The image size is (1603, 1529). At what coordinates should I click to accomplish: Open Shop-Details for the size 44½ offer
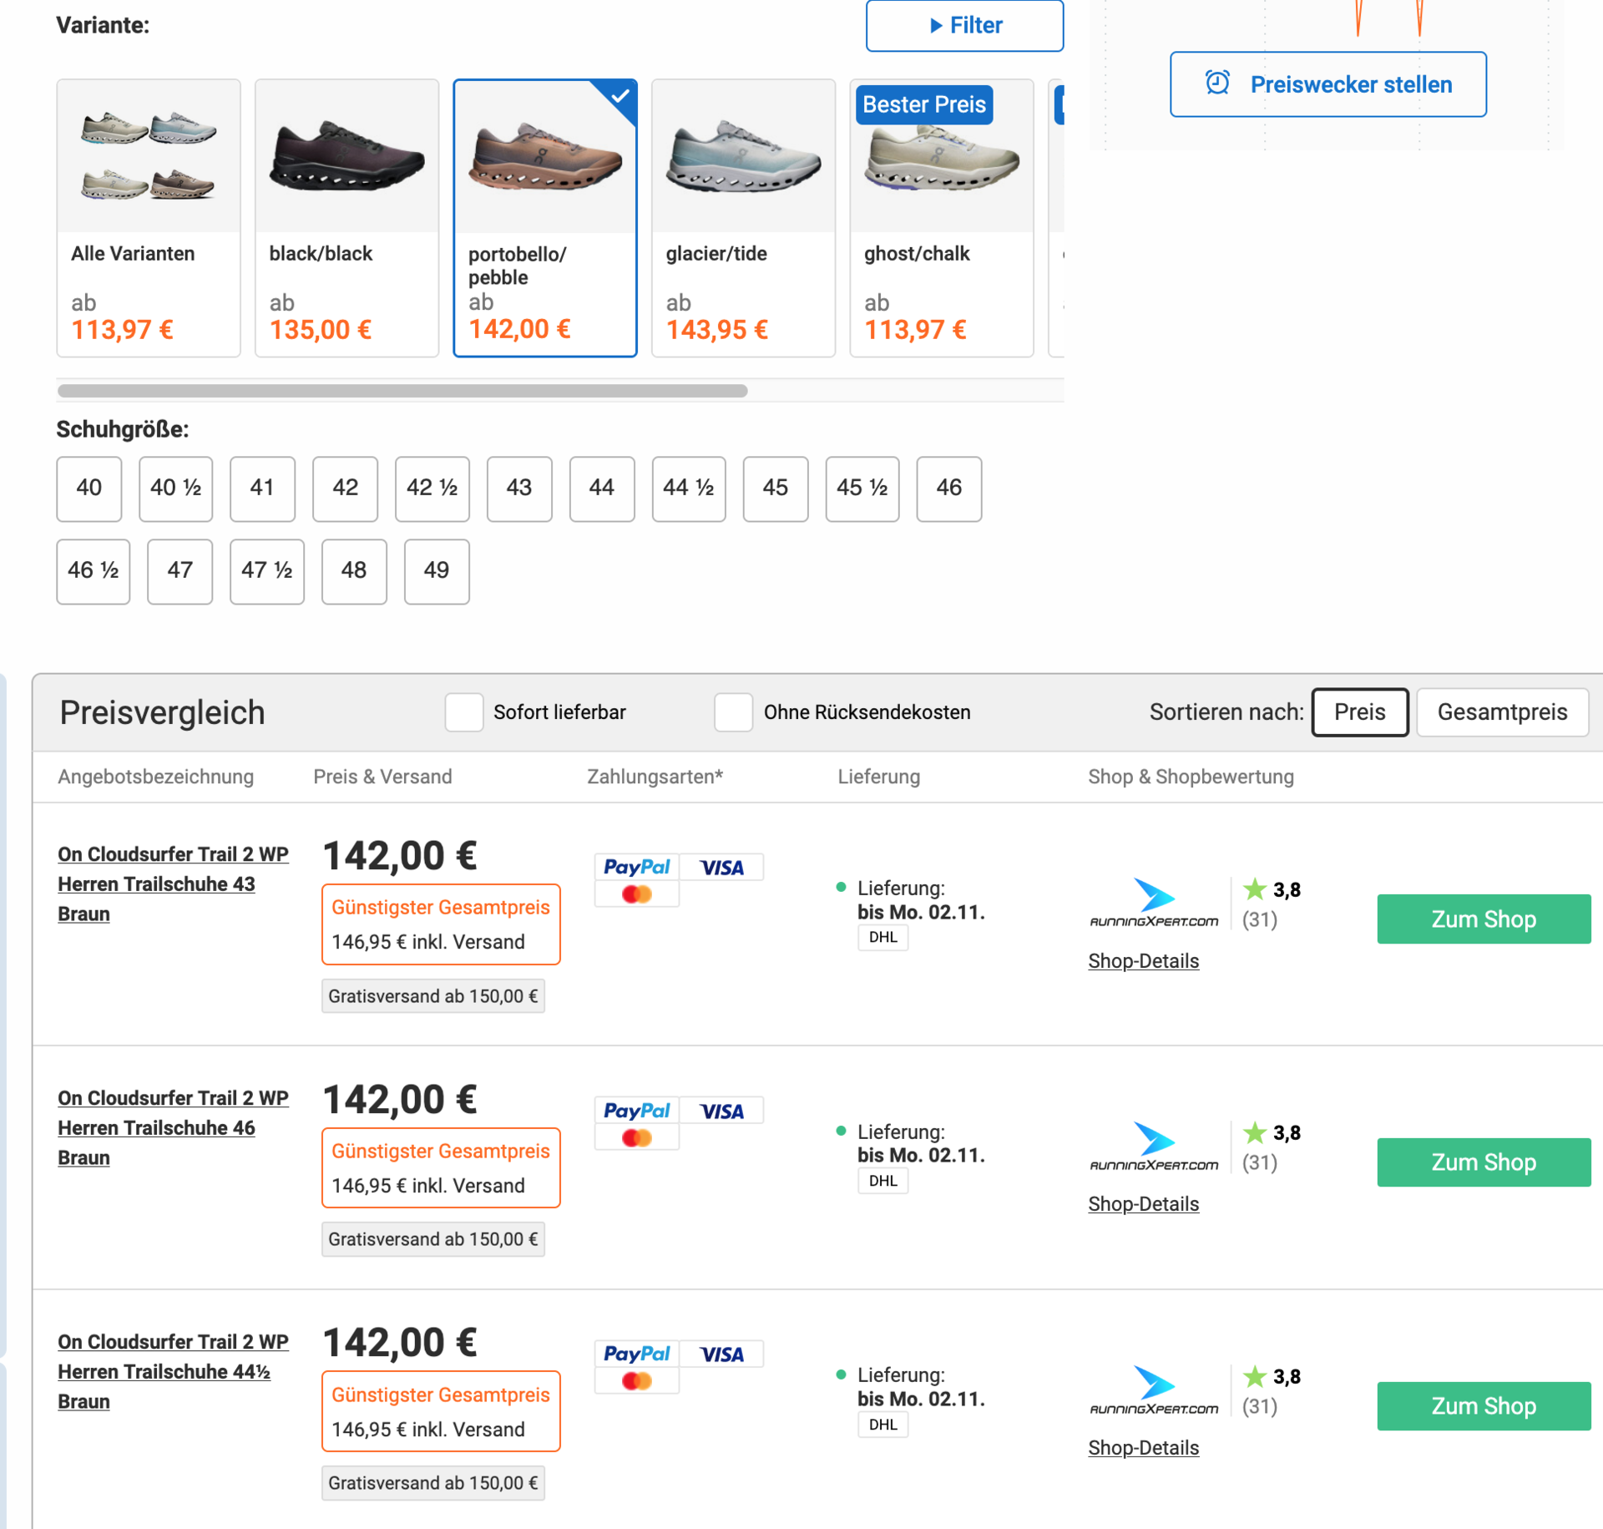tap(1144, 1448)
